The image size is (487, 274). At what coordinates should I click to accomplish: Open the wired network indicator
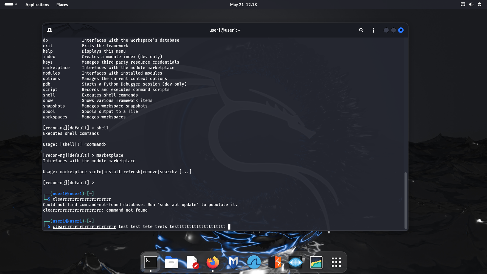coord(463,5)
